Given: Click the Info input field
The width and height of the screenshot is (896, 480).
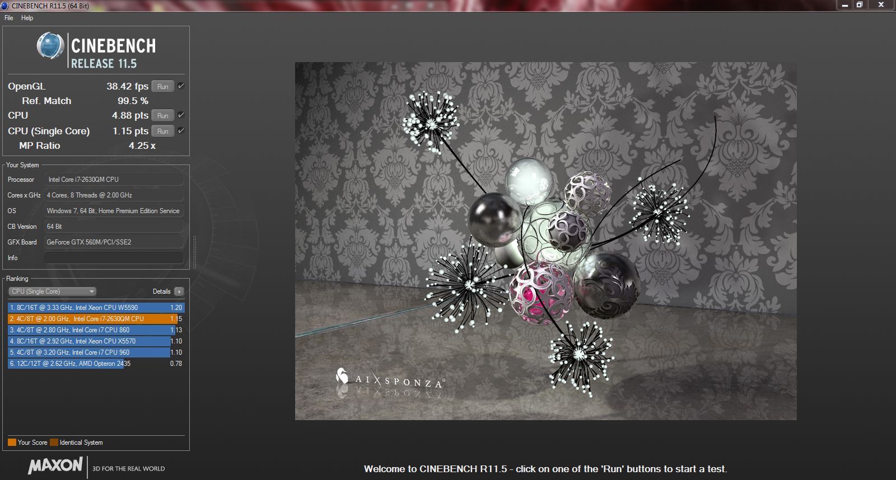Looking at the screenshot, I should click(114, 258).
